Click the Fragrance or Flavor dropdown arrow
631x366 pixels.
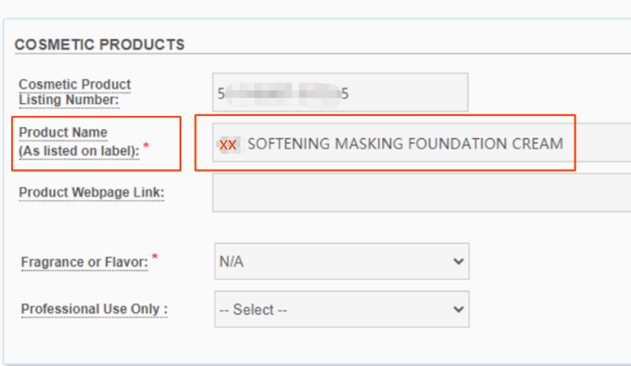(x=458, y=262)
